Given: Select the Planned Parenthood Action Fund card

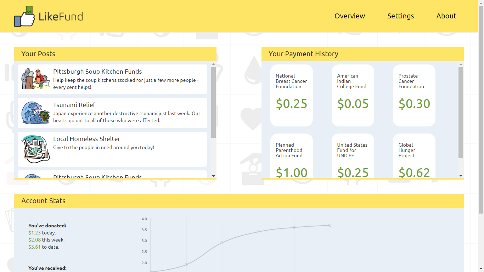Looking at the screenshot, I should [x=292, y=156].
